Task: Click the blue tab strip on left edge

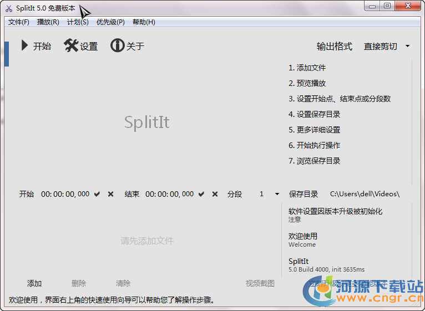Action: [x=7, y=54]
